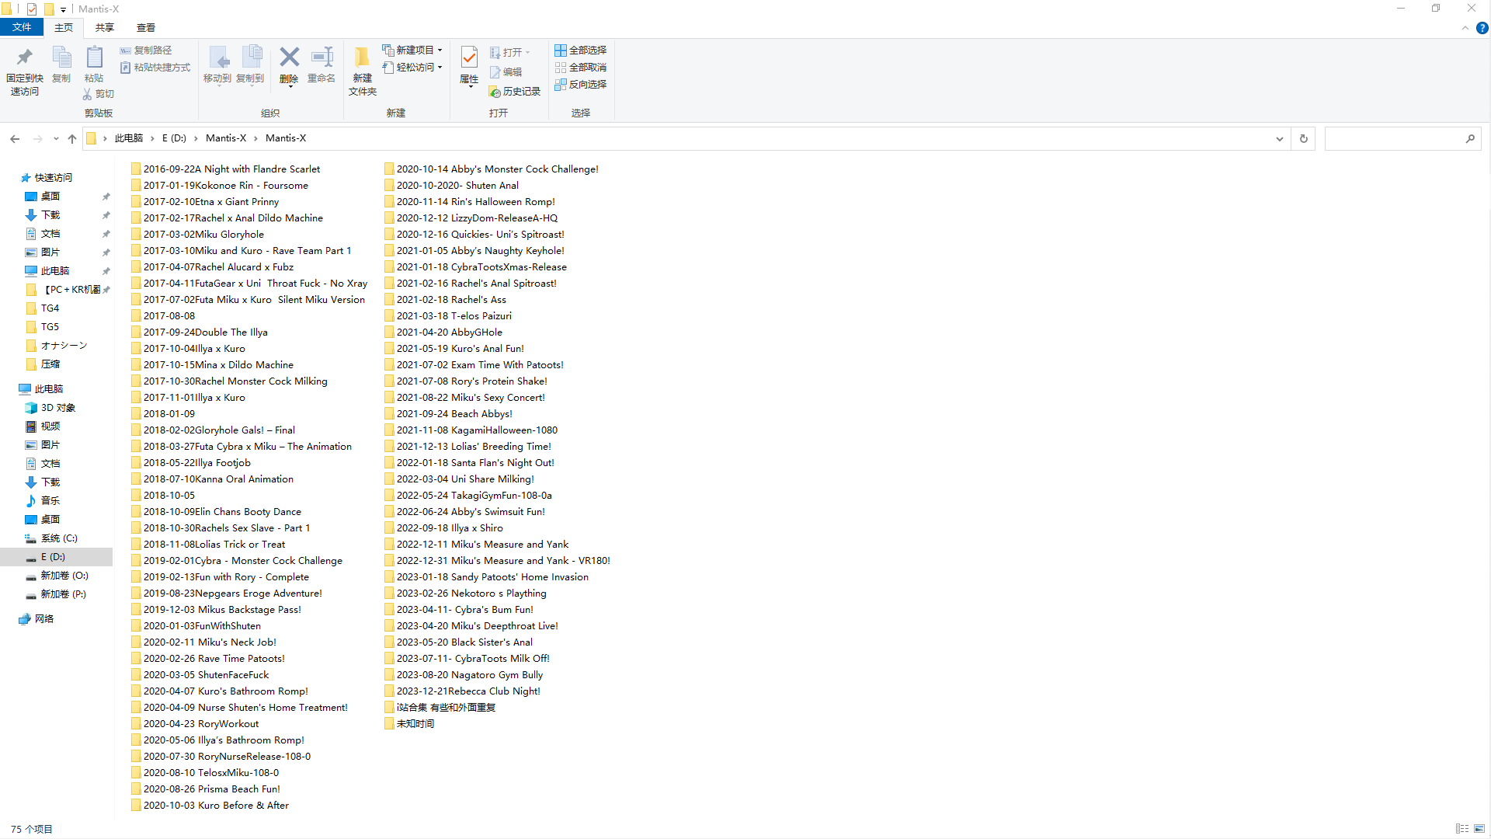Open the 文件 menu tab
This screenshot has width=1491, height=839.
(x=22, y=27)
